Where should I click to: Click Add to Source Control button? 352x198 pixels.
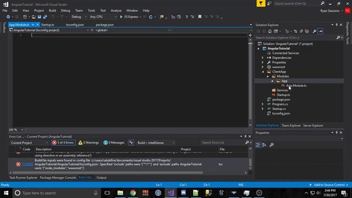click(329, 185)
